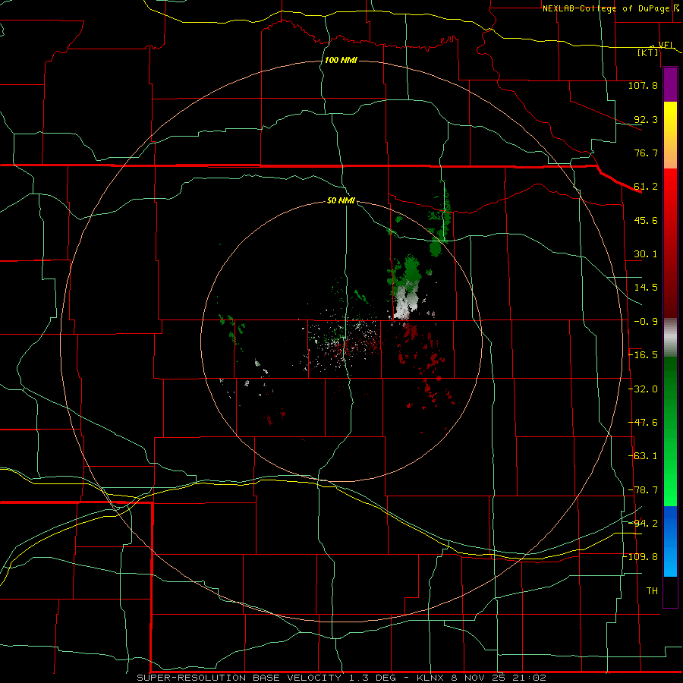Click the -78.7 scale value
This screenshot has height=683, width=683.
point(643,490)
